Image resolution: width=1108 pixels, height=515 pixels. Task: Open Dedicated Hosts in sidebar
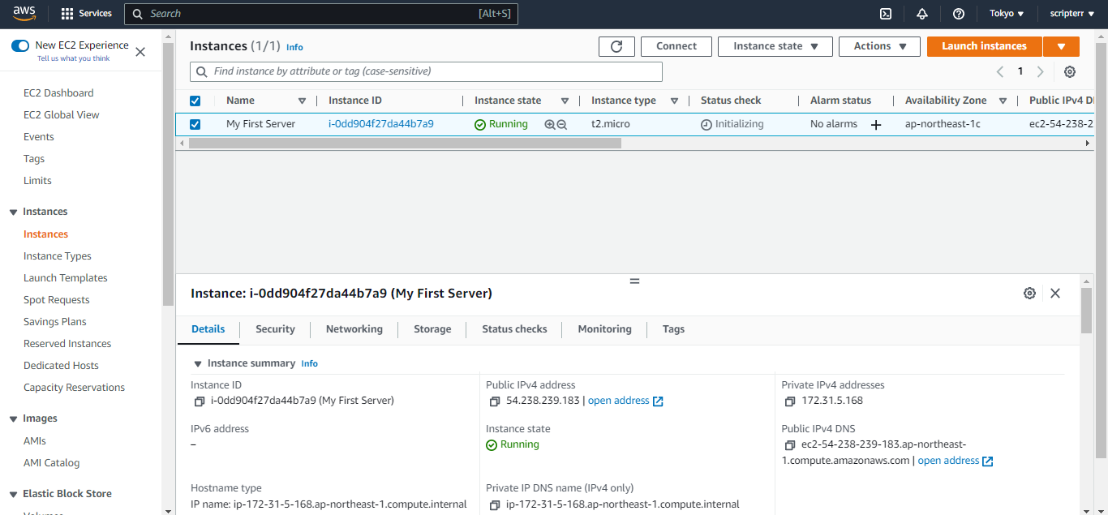tap(61, 366)
